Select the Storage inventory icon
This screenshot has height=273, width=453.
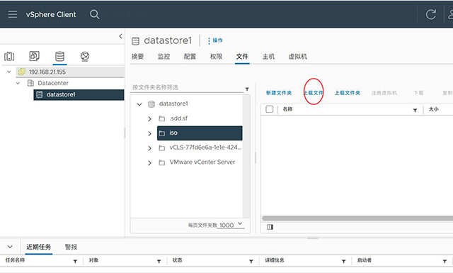59,56
